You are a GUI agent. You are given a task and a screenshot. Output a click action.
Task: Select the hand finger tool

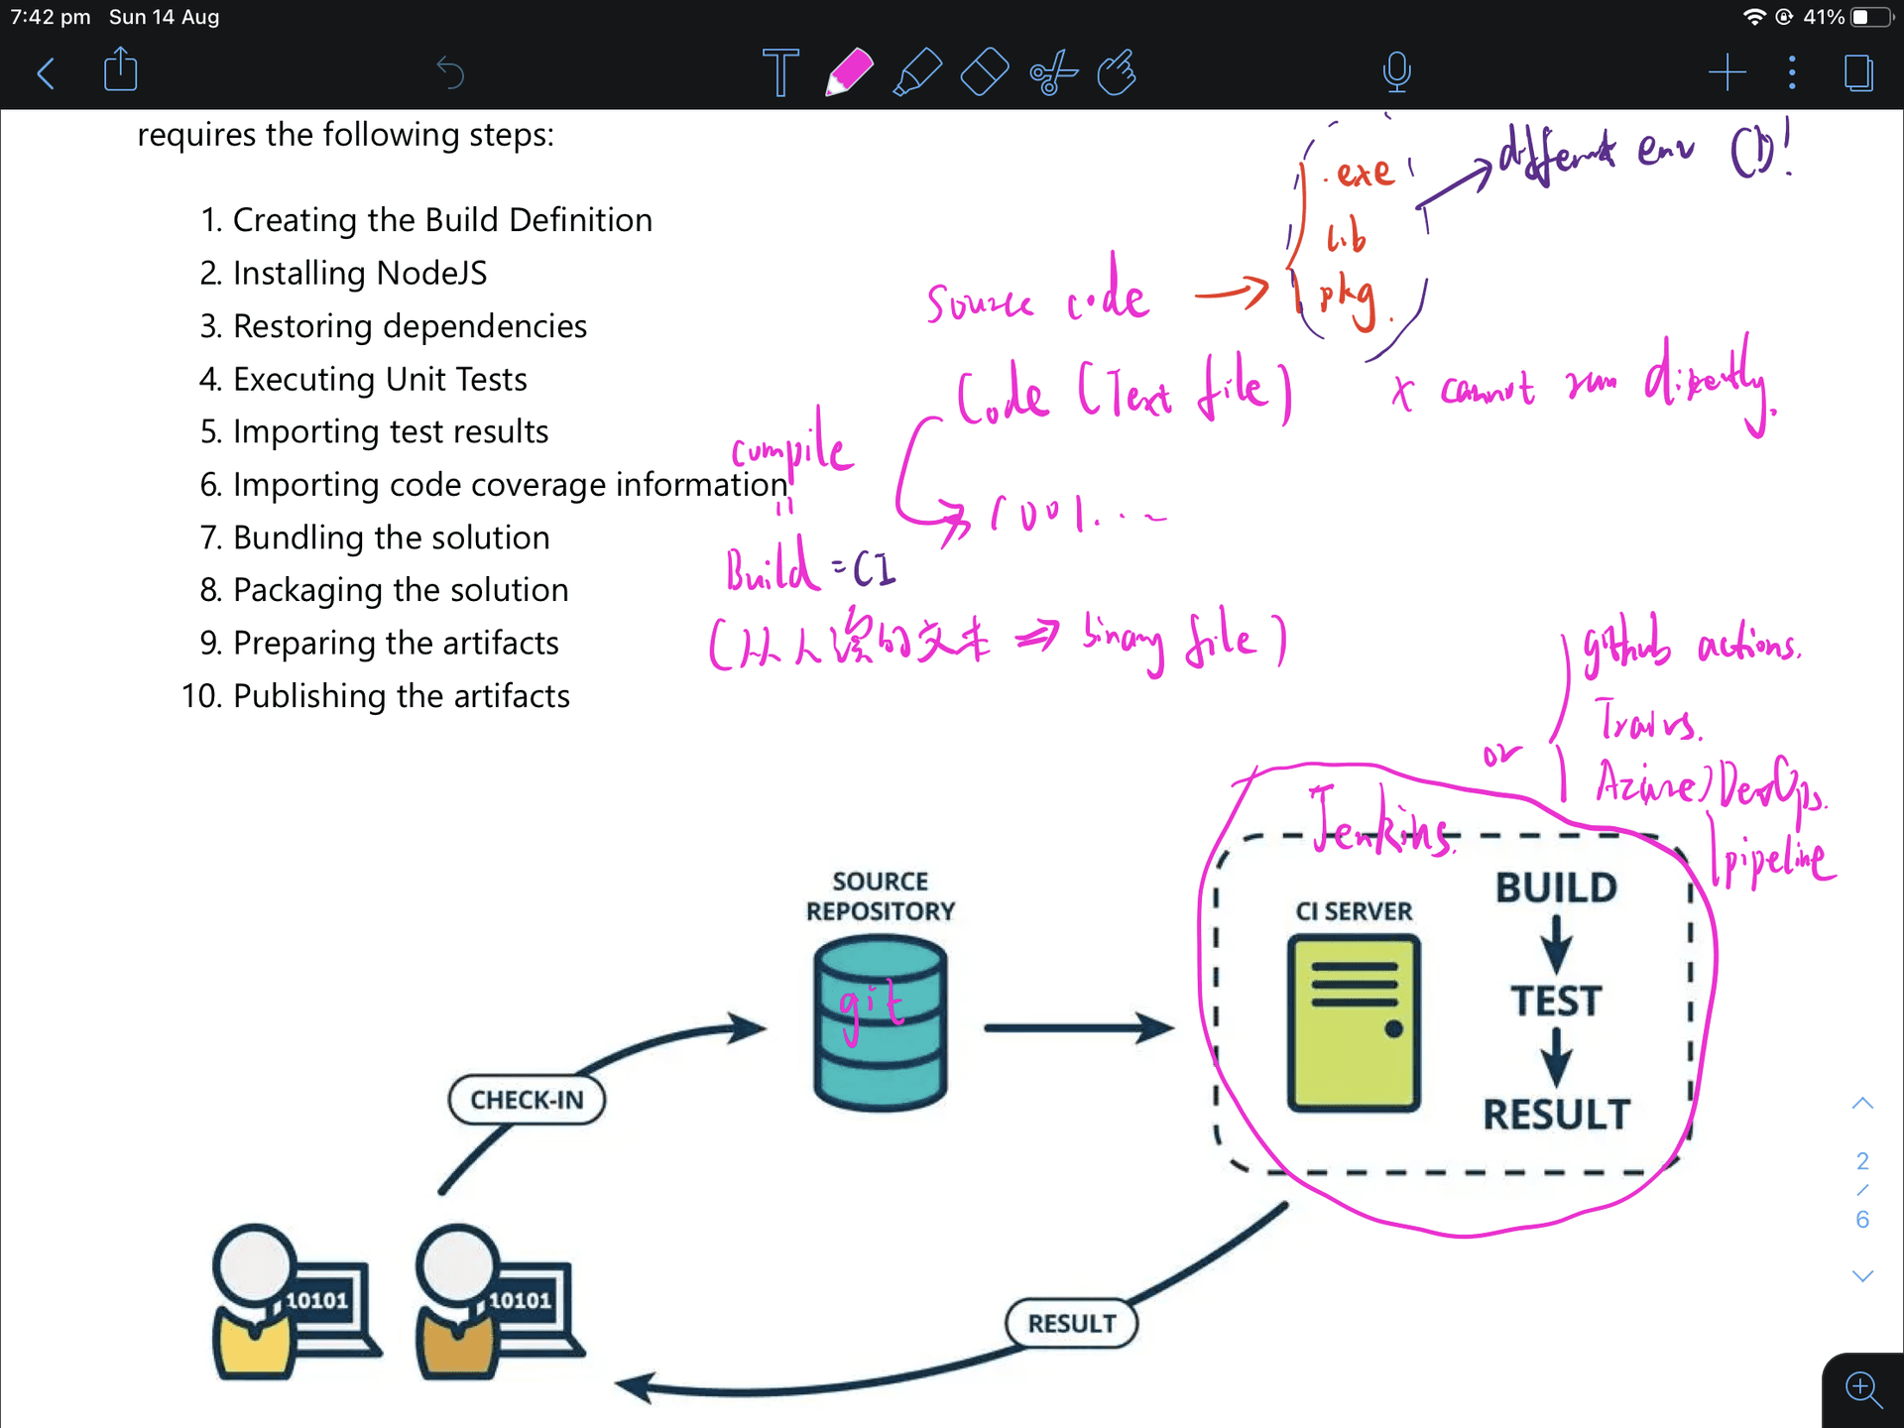[x=1118, y=72]
